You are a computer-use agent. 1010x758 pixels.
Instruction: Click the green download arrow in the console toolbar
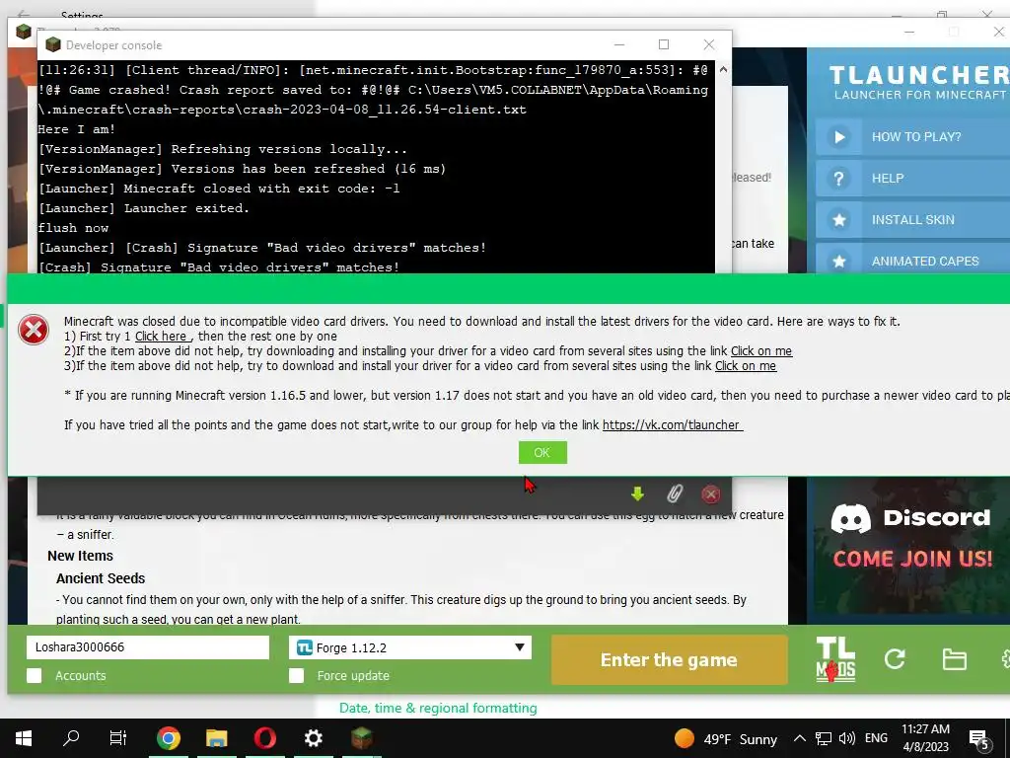(x=637, y=494)
